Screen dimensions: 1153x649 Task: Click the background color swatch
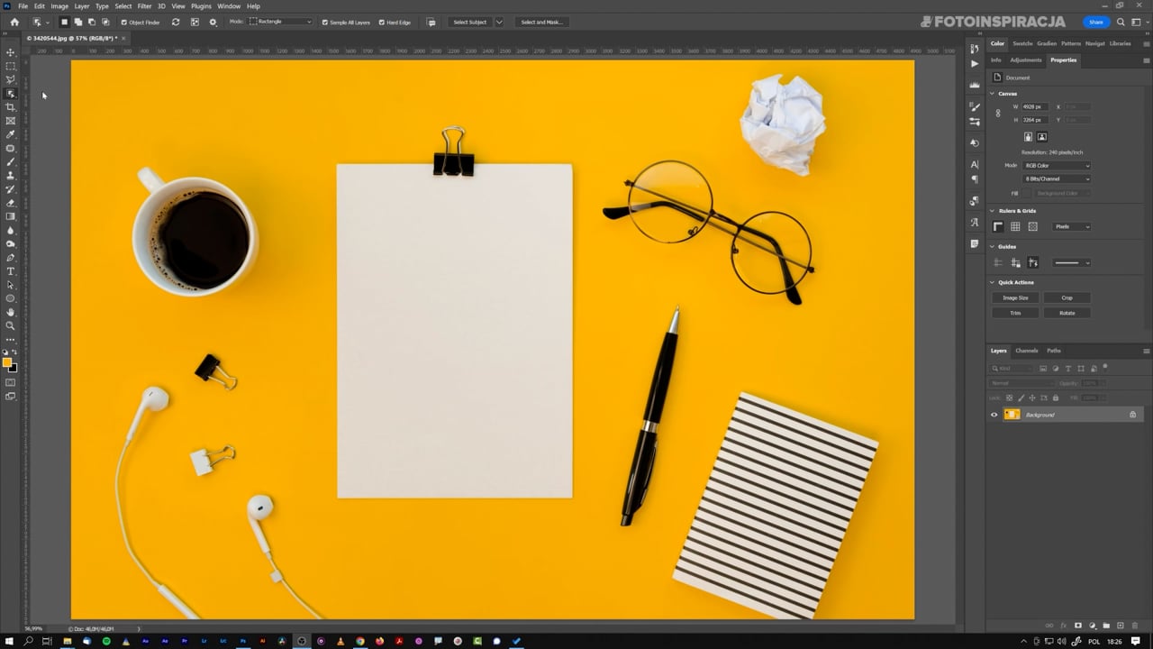pyautogui.click(x=13, y=368)
